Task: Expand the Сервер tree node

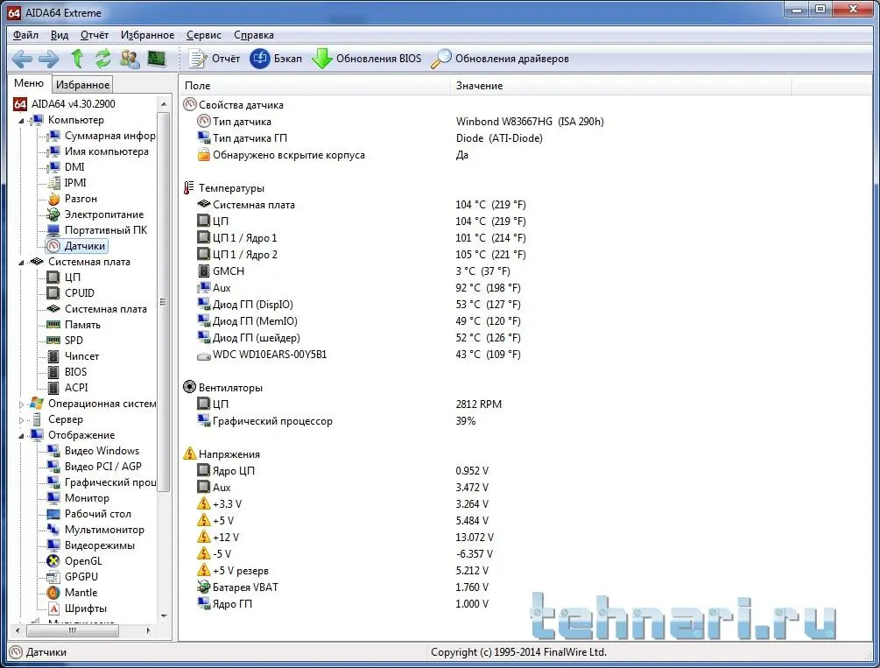Action: 21,420
